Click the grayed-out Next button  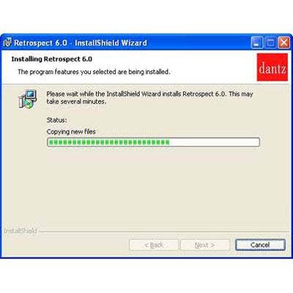205,245
